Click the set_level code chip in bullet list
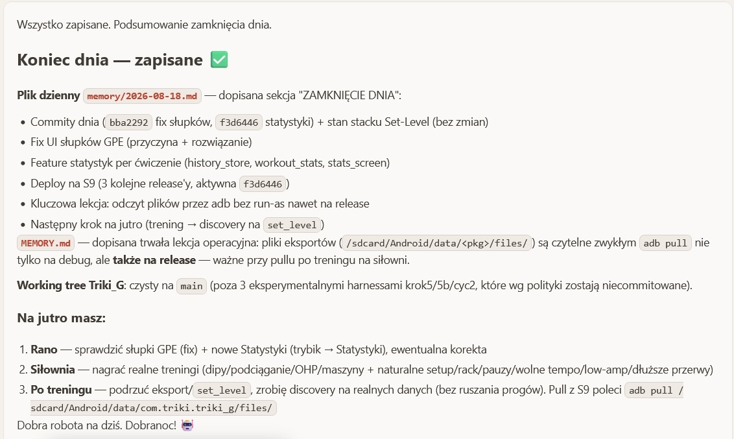734x439 pixels. point(292,225)
